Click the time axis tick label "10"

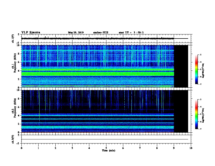click(x=191, y=148)
